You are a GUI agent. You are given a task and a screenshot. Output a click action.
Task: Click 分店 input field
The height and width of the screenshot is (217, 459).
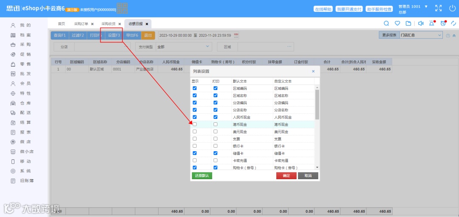(x=102, y=47)
